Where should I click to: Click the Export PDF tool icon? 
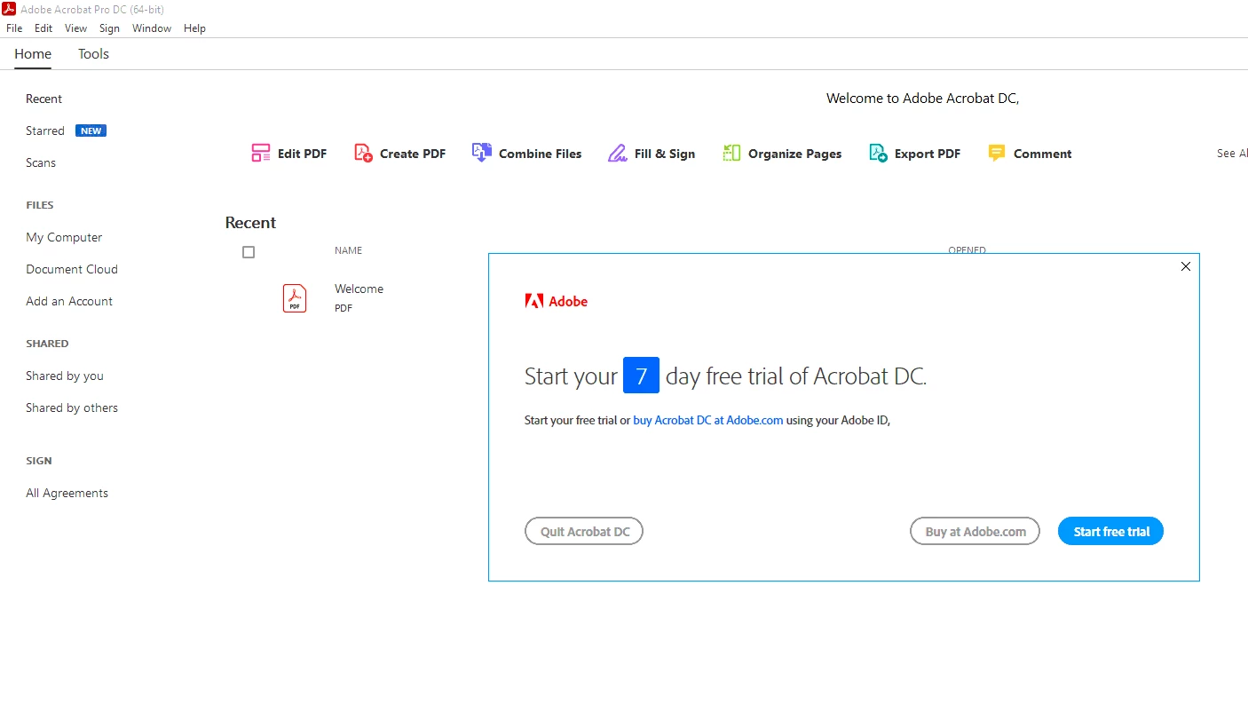[x=878, y=154]
